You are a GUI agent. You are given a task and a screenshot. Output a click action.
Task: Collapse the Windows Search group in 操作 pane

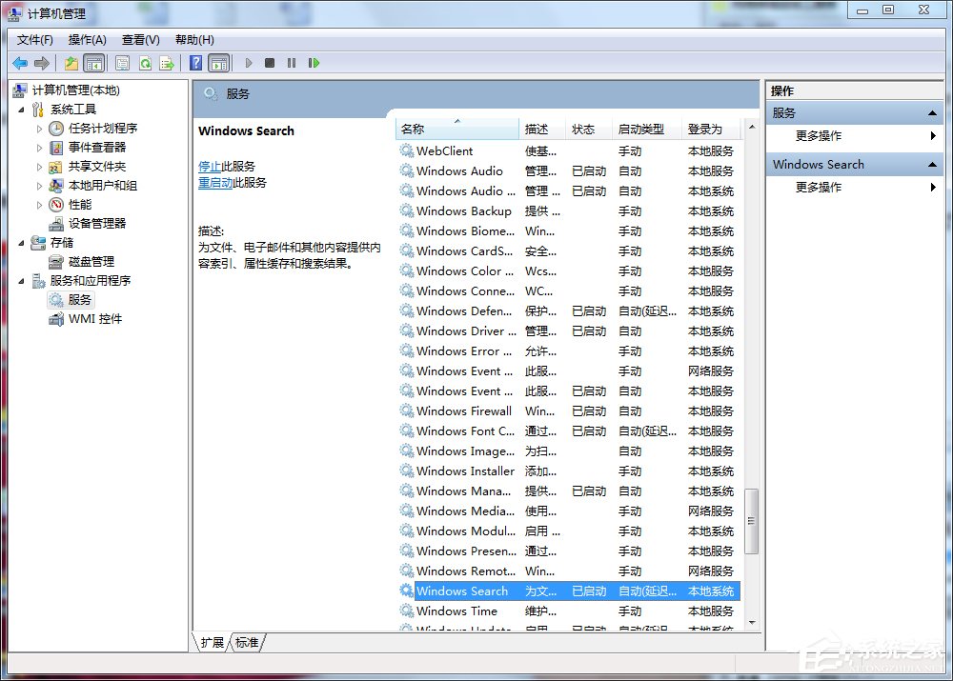(932, 164)
